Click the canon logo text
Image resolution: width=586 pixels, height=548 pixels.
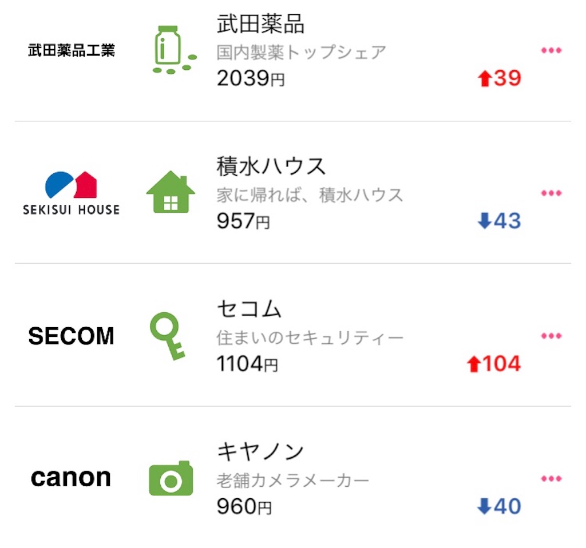coord(71,478)
